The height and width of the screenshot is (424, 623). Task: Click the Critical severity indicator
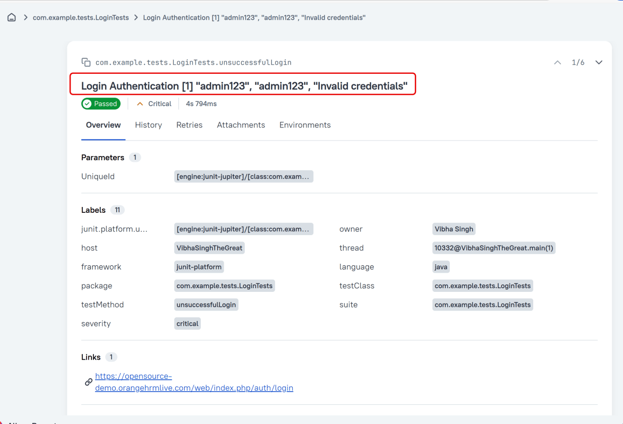pos(154,104)
